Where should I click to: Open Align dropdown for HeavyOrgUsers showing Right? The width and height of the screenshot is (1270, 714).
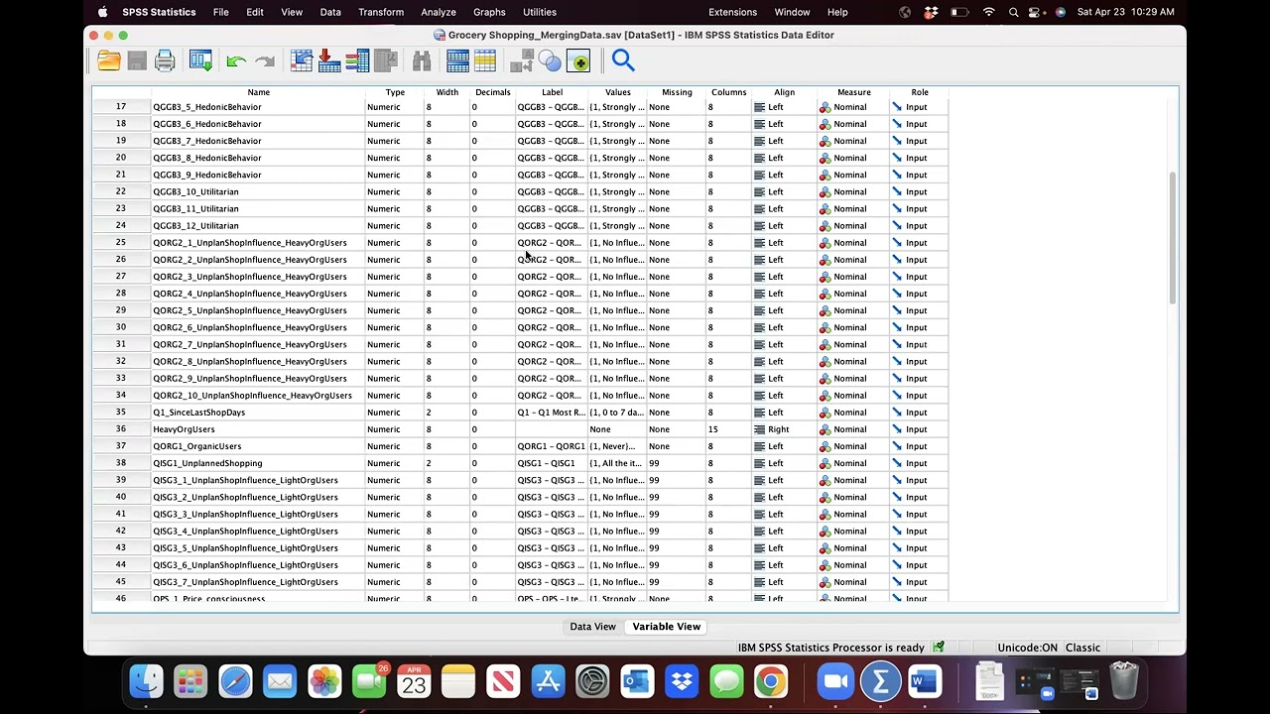click(x=784, y=429)
